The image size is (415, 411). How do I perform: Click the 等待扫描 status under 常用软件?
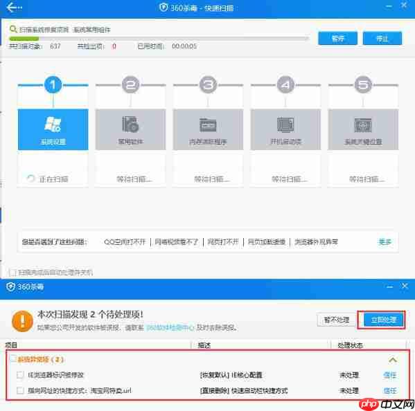click(x=134, y=179)
